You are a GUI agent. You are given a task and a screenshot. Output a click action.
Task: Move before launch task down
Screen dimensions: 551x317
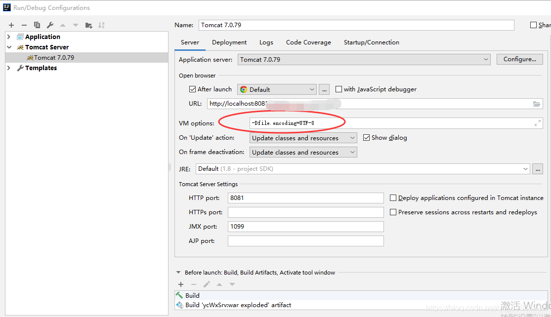pos(232,284)
